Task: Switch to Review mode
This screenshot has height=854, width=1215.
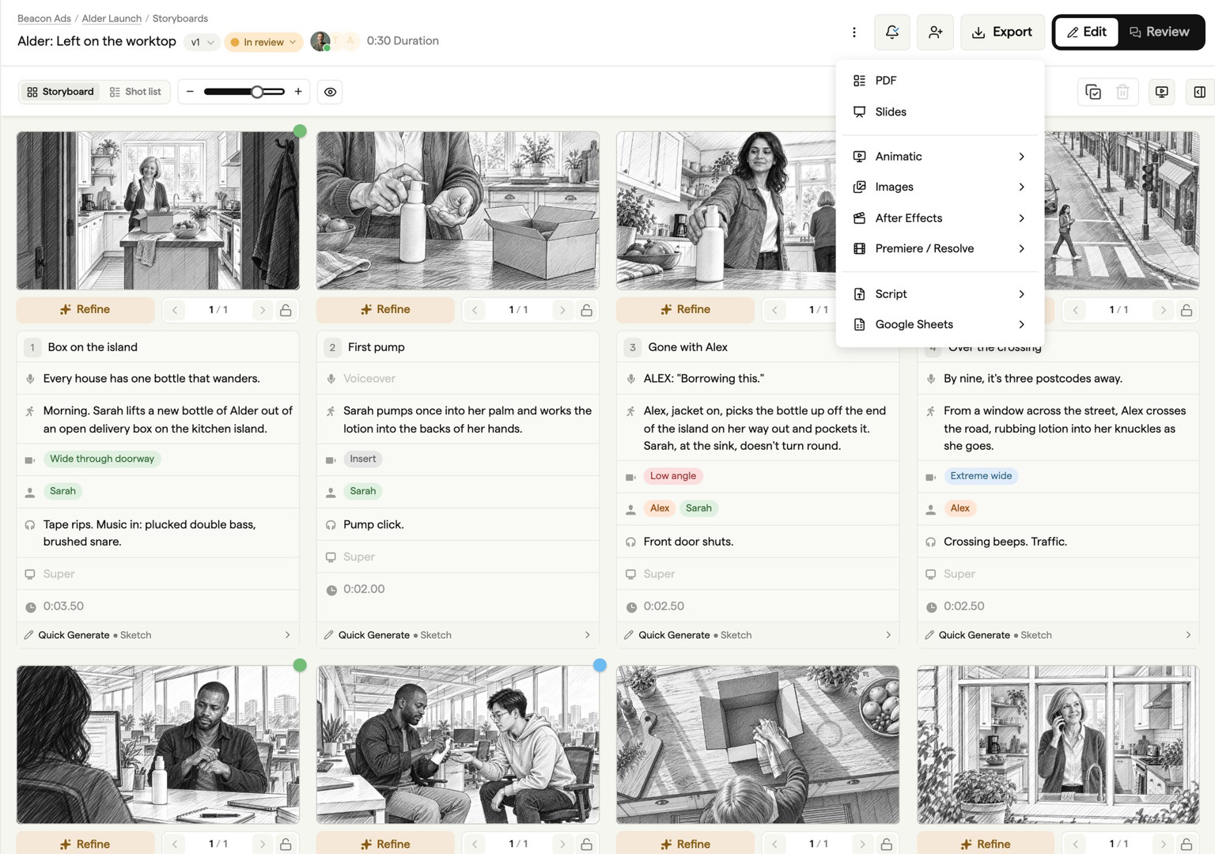Action: pos(1160,32)
